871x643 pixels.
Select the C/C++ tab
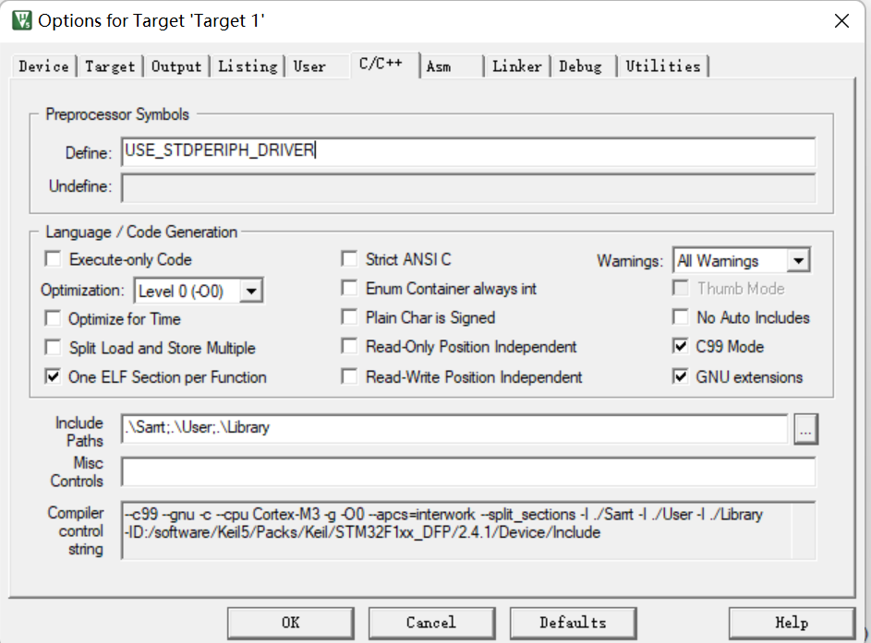coord(385,65)
